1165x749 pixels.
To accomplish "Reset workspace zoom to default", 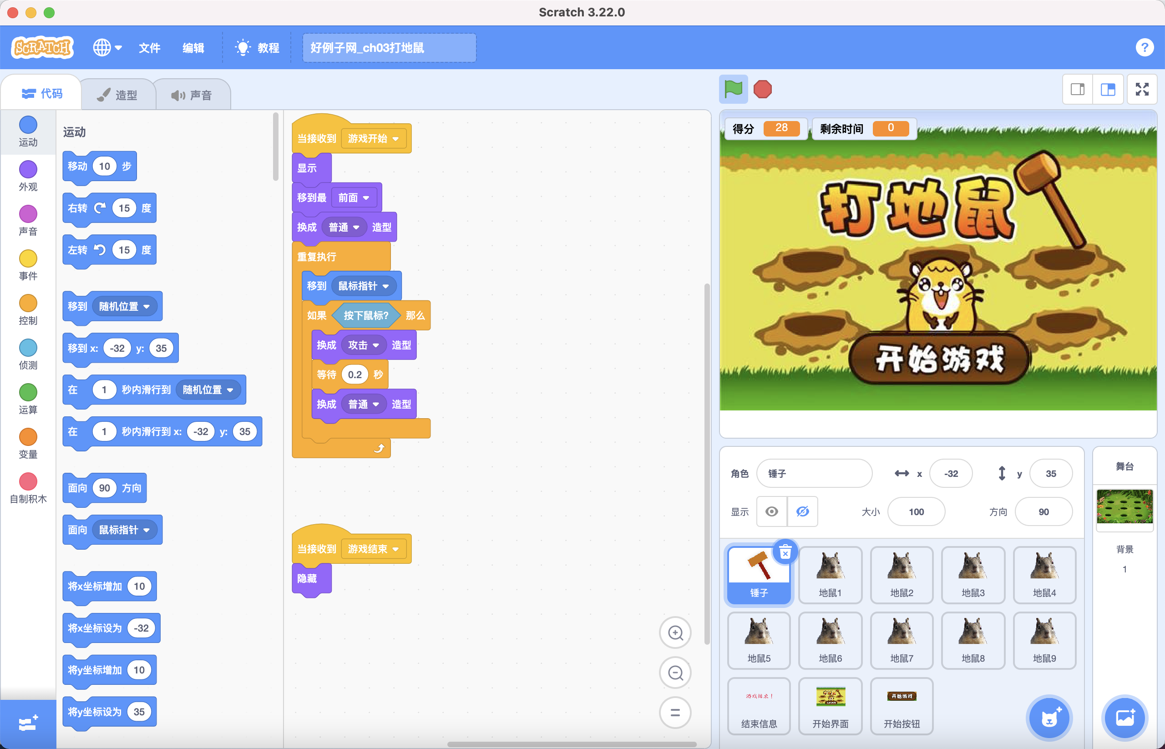I will (675, 713).
